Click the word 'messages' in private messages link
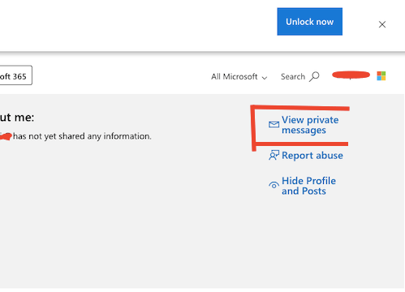The width and height of the screenshot is (405, 292). [304, 131]
